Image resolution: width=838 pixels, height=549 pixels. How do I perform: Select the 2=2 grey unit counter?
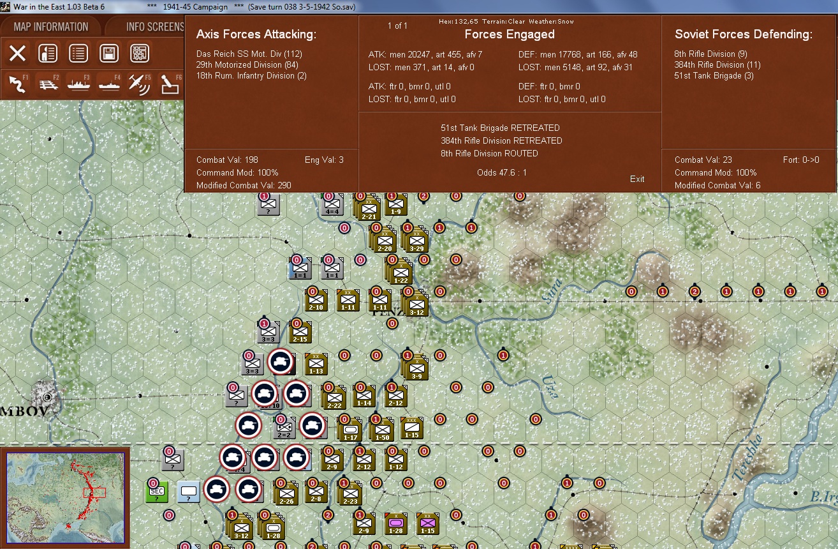pos(284,427)
